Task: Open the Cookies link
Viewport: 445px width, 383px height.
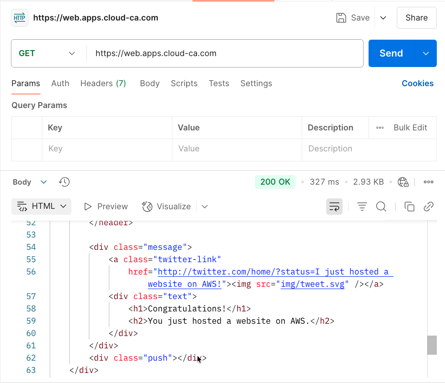Action: point(417,83)
